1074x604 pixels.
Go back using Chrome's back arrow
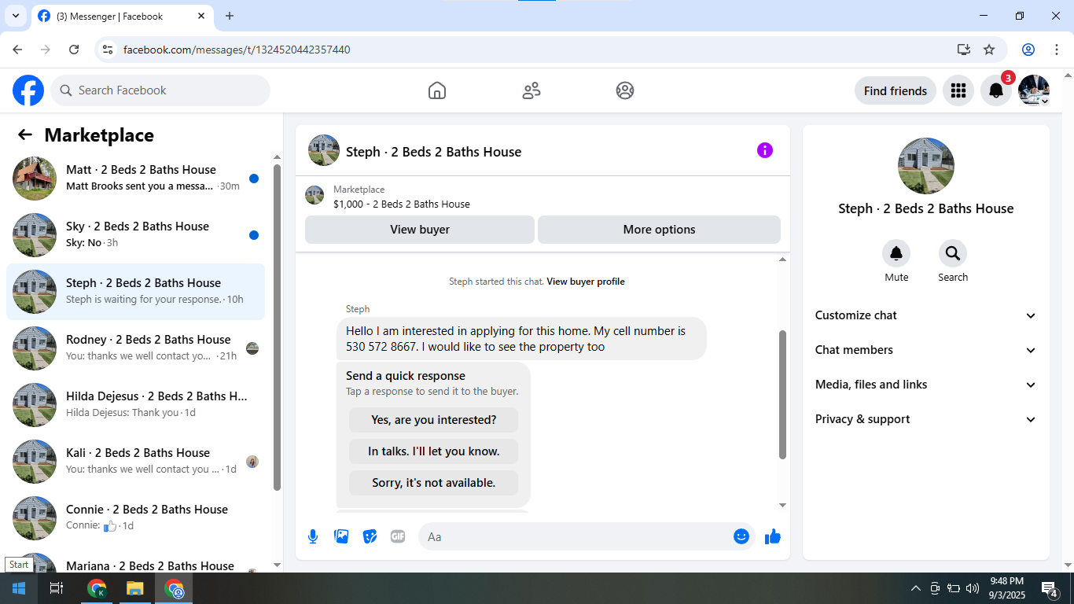[17, 50]
